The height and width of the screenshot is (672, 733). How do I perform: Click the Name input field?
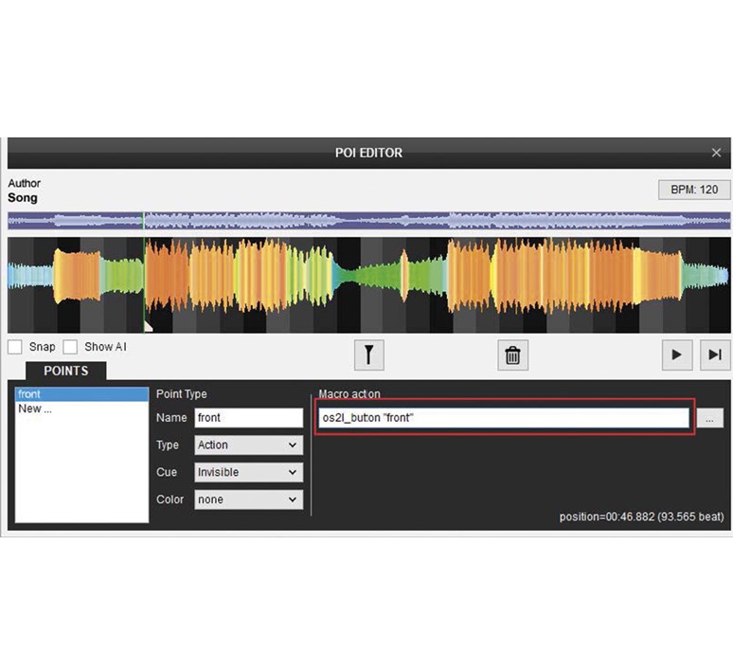tap(248, 418)
